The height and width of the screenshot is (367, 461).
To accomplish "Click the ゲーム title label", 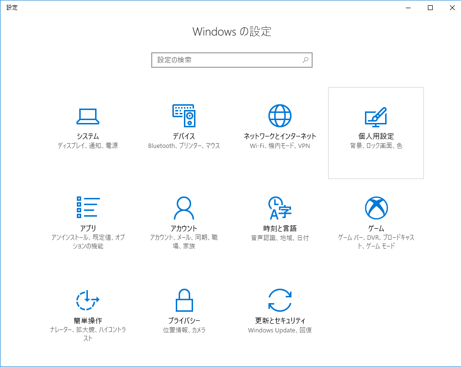I will click(376, 228).
